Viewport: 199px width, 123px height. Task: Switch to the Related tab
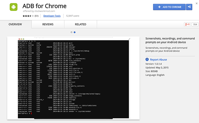tap(81, 24)
